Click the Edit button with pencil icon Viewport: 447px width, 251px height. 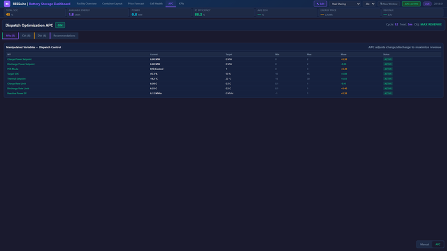tap(320, 4)
